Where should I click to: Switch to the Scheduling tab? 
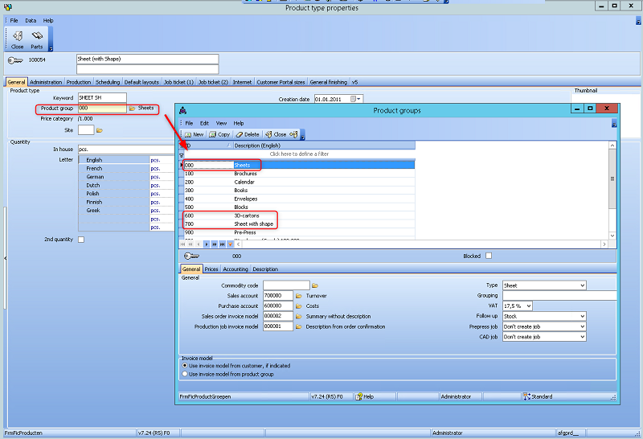[108, 82]
